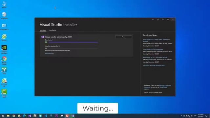210x118 pixels.
Task: Open the Control Panel desktop icon
Action: [4, 27]
